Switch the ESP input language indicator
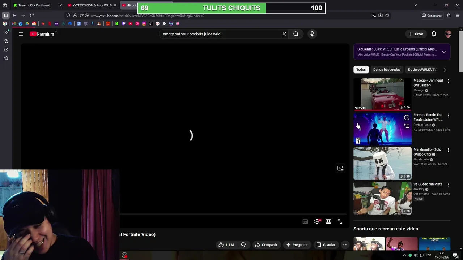 (429, 255)
